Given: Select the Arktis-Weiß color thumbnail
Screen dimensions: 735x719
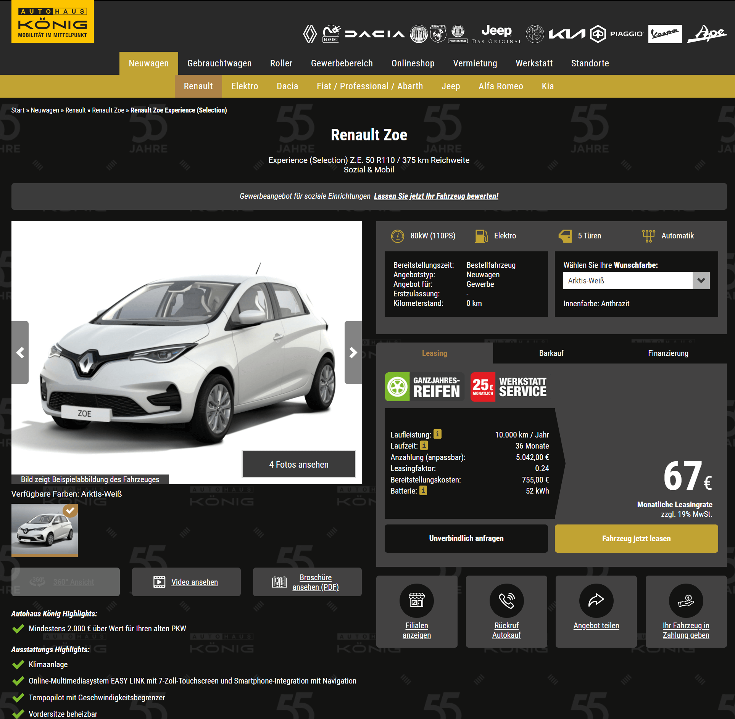Looking at the screenshot, I should pos(45,530).
